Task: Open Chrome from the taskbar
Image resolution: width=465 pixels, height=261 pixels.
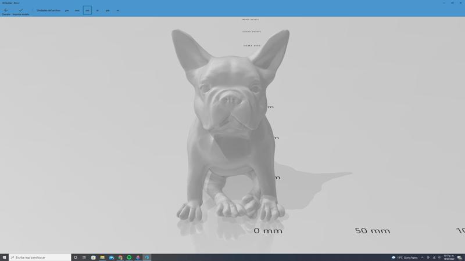Action: click(x=120, y=258)
